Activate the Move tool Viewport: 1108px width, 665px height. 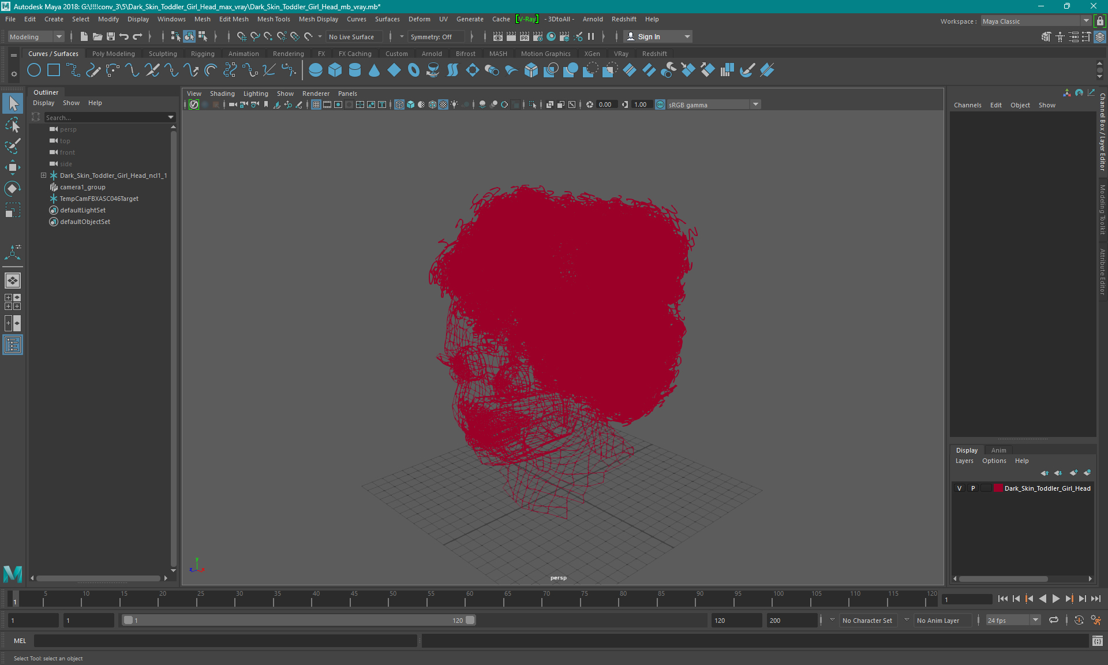click(x=13, y=167)
